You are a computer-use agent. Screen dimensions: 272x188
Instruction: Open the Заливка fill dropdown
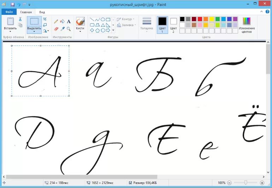coord(126,25)
